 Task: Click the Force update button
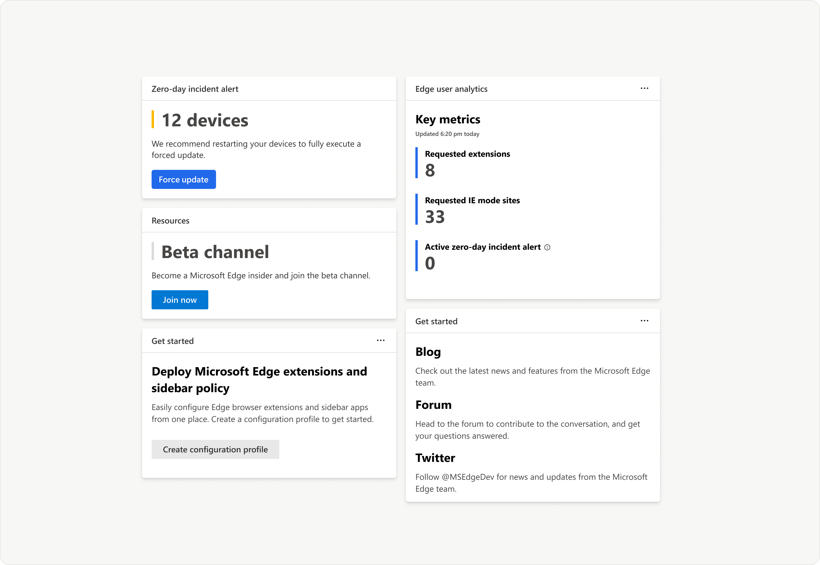click(184, 179)
